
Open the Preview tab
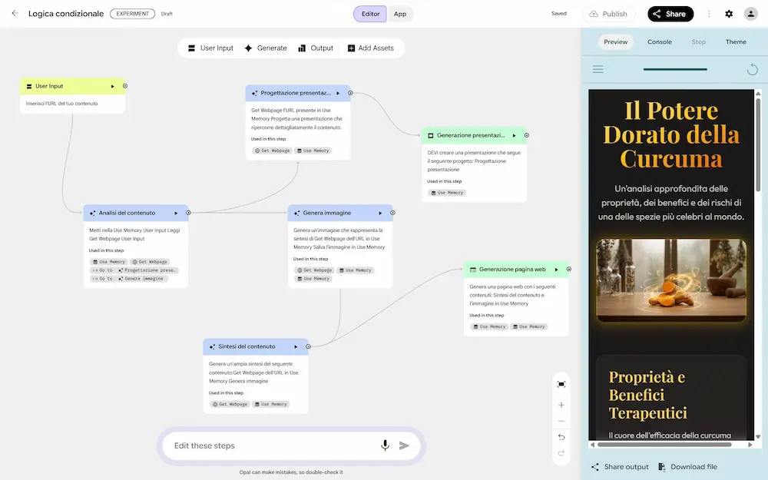tap(615, 41)
